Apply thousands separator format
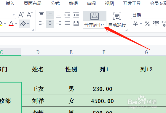This screenshot has height=113, width=166. click(156, 24)
